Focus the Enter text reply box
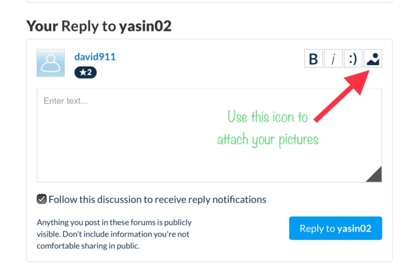414x277 pixels. coord(209,135)
